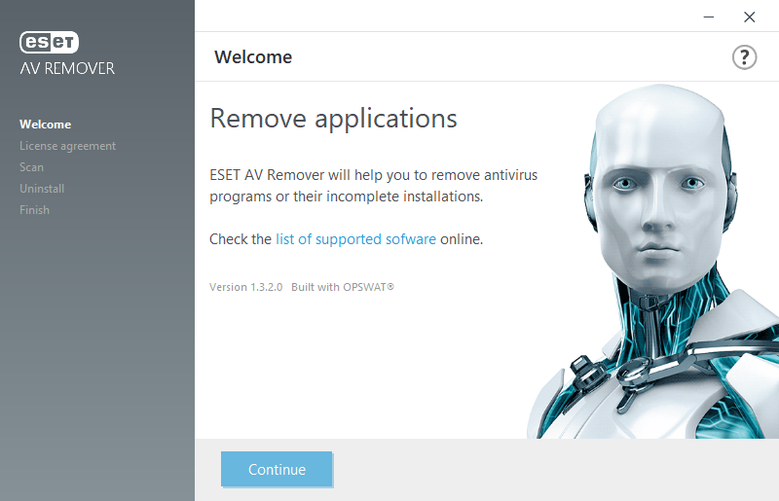
Task: Open help via the question mark icon
Action: coord(744,57)
